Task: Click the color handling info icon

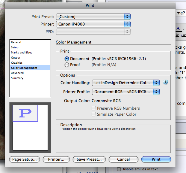Action: [x=165, y=82]
